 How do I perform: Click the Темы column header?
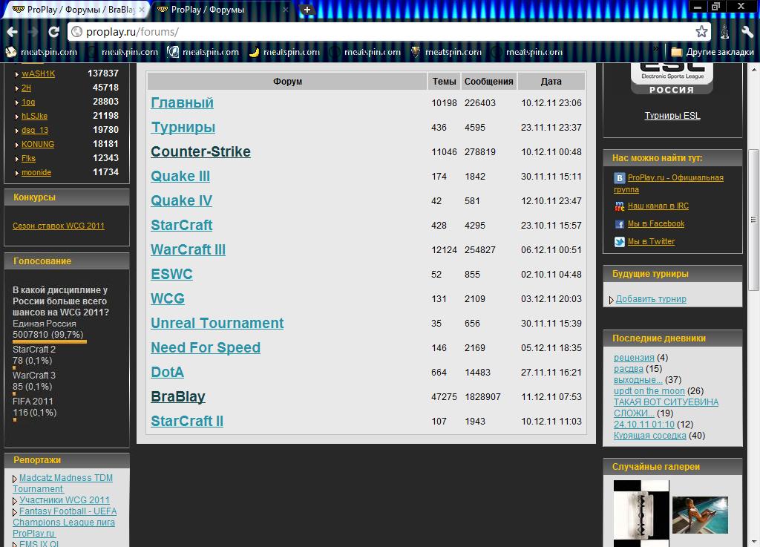tap(444, 82)
